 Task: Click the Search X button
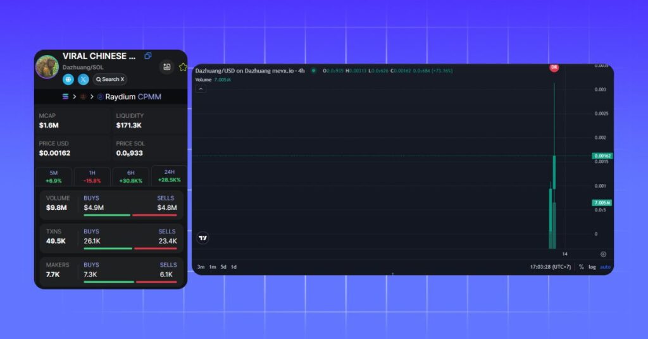coord(110,79)
